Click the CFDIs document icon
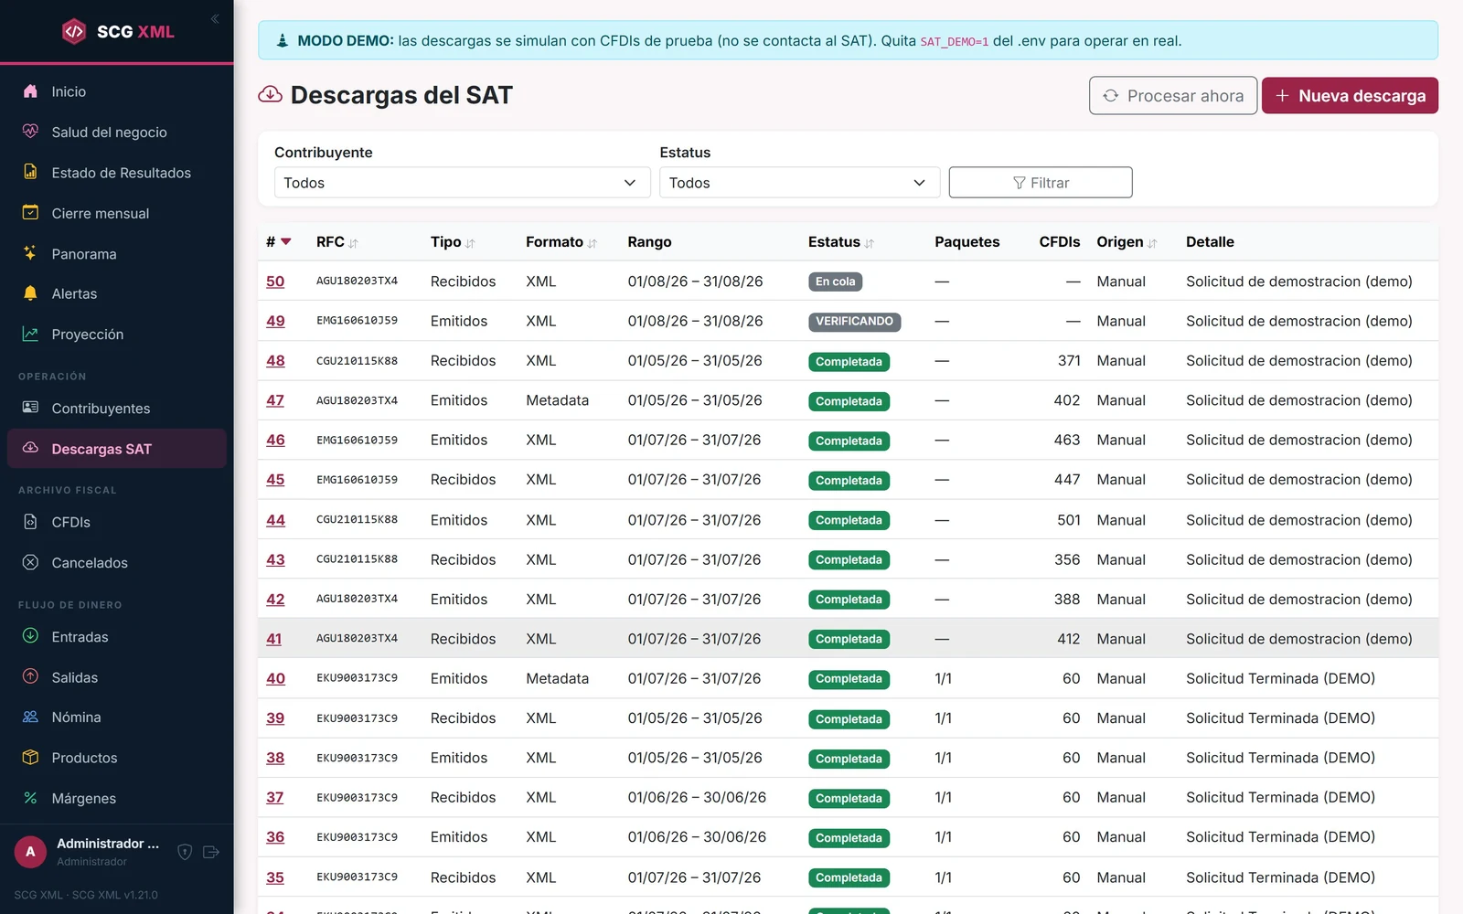The height and width of the screenshot is (914, 1463). tap(30, 522)
